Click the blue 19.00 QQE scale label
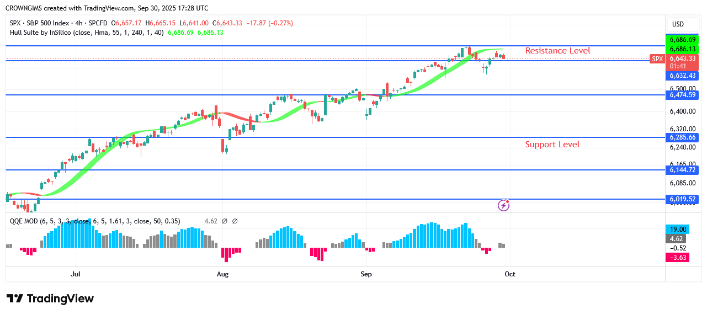 678,229
